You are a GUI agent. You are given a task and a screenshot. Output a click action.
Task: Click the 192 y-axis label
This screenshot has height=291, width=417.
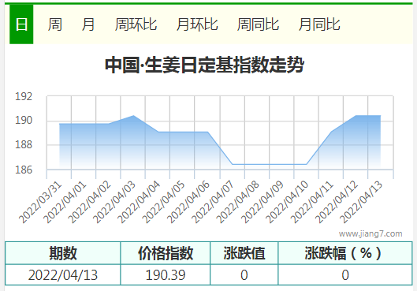[x=24, y=96]
